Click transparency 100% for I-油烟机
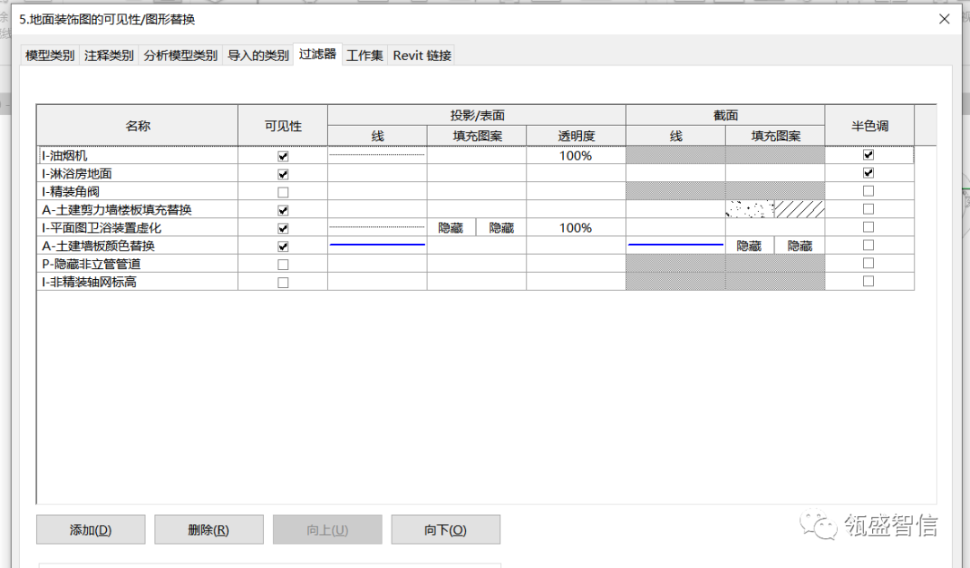This screenshot has height=568, width=970. coord(576,155)
